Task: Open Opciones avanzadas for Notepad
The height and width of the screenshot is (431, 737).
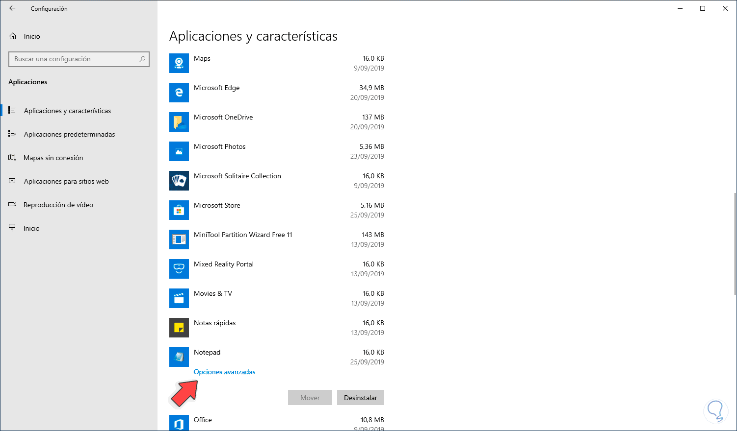Action: 225,372
